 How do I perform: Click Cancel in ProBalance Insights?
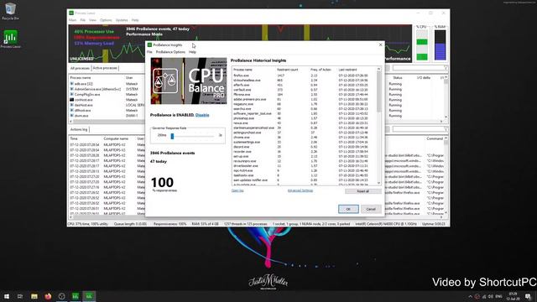371,209
